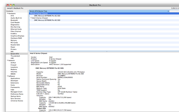Collapse the Hardware section triangle
This screenshot has height=112, width=179.
[7, 13]
